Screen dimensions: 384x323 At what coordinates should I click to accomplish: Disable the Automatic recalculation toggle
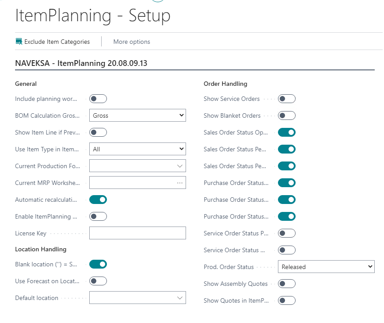coord(98,200)
